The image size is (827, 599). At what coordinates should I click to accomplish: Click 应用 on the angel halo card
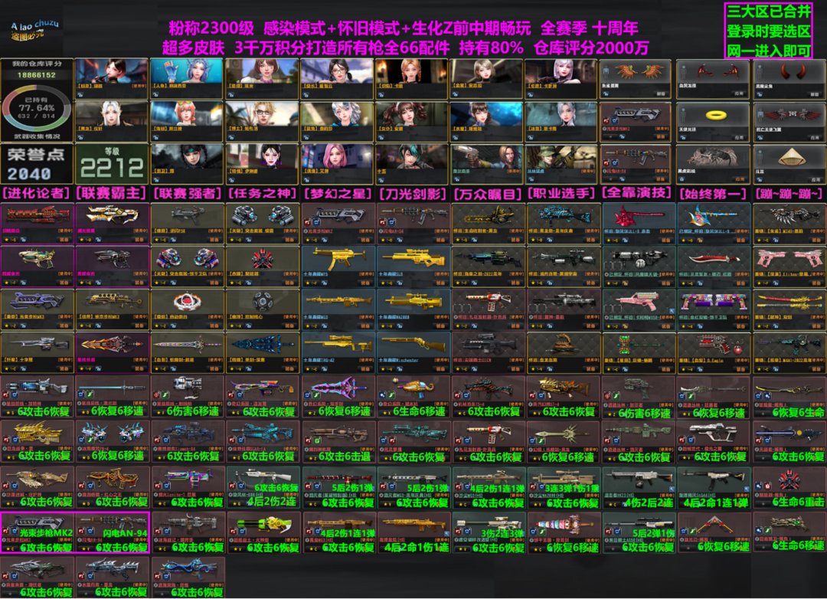tap(740, 137)
